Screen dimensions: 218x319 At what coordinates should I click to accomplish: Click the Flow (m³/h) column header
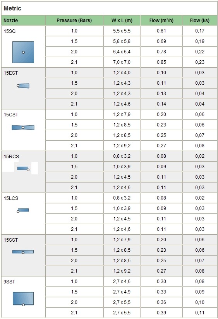pos(161,20)
